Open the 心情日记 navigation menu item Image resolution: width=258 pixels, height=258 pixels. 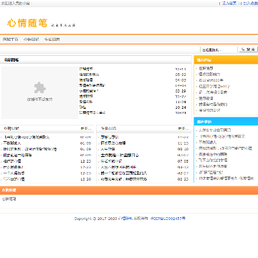click(31, 39)
